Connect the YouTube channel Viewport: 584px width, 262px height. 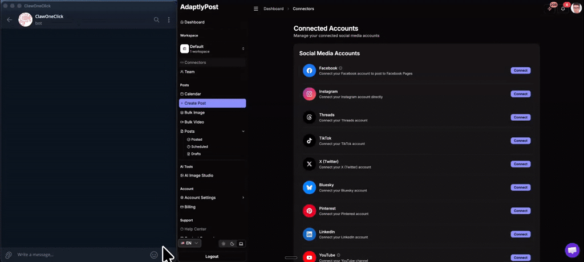coord(520,257)
